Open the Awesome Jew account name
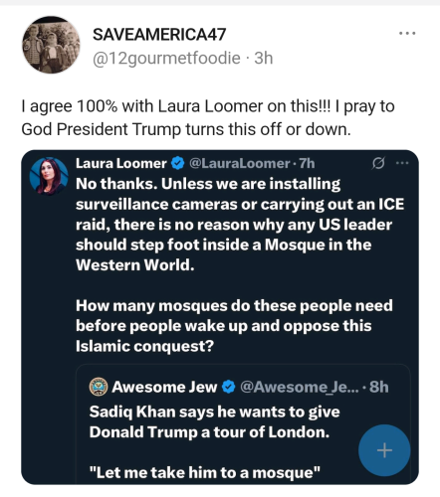 pos(164,387)
